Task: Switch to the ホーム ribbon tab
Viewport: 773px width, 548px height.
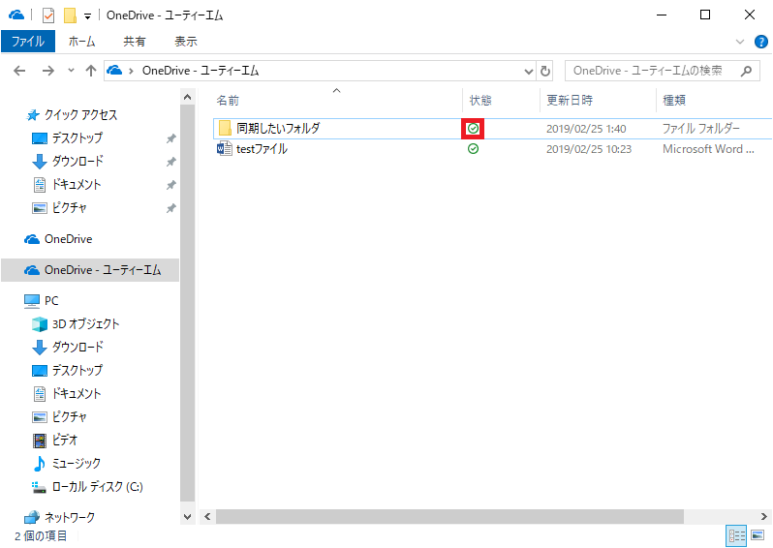Action: pyautogui.click(x=81, y=42)
